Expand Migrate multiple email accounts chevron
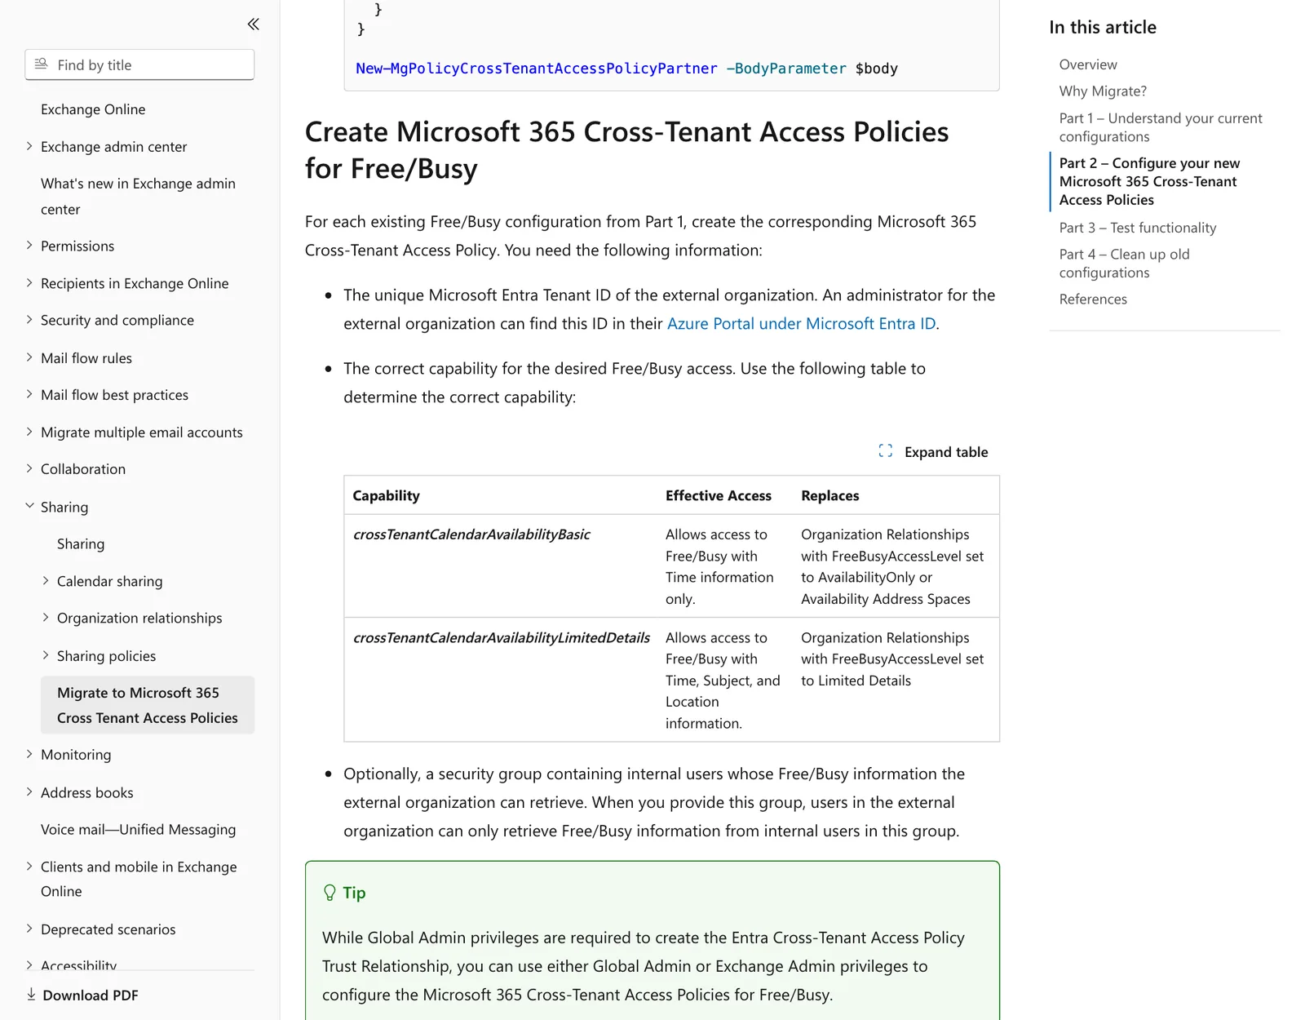Image resolution: width=1305 pixels, height=1020 pixels. (29, 431)
